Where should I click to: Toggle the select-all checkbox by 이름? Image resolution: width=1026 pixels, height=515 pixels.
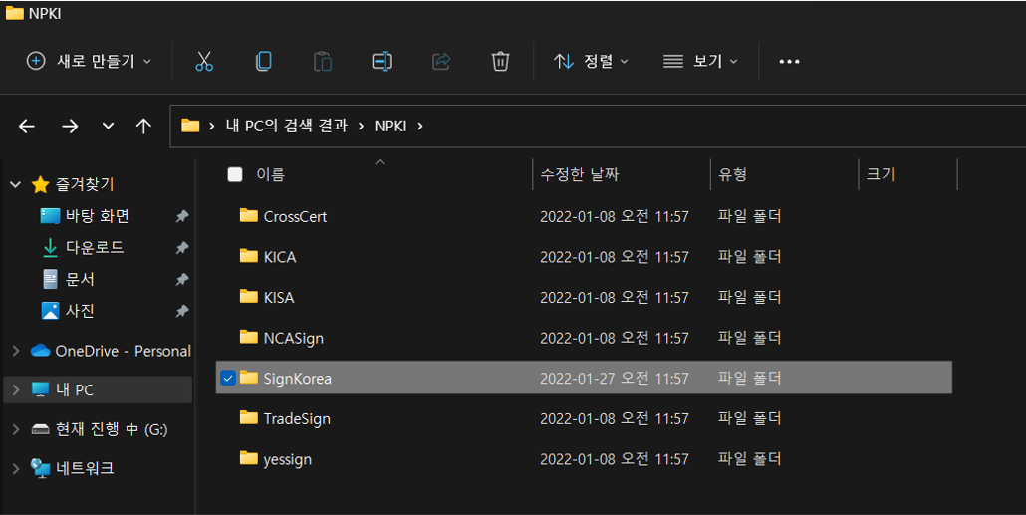[x=235, y=174]
